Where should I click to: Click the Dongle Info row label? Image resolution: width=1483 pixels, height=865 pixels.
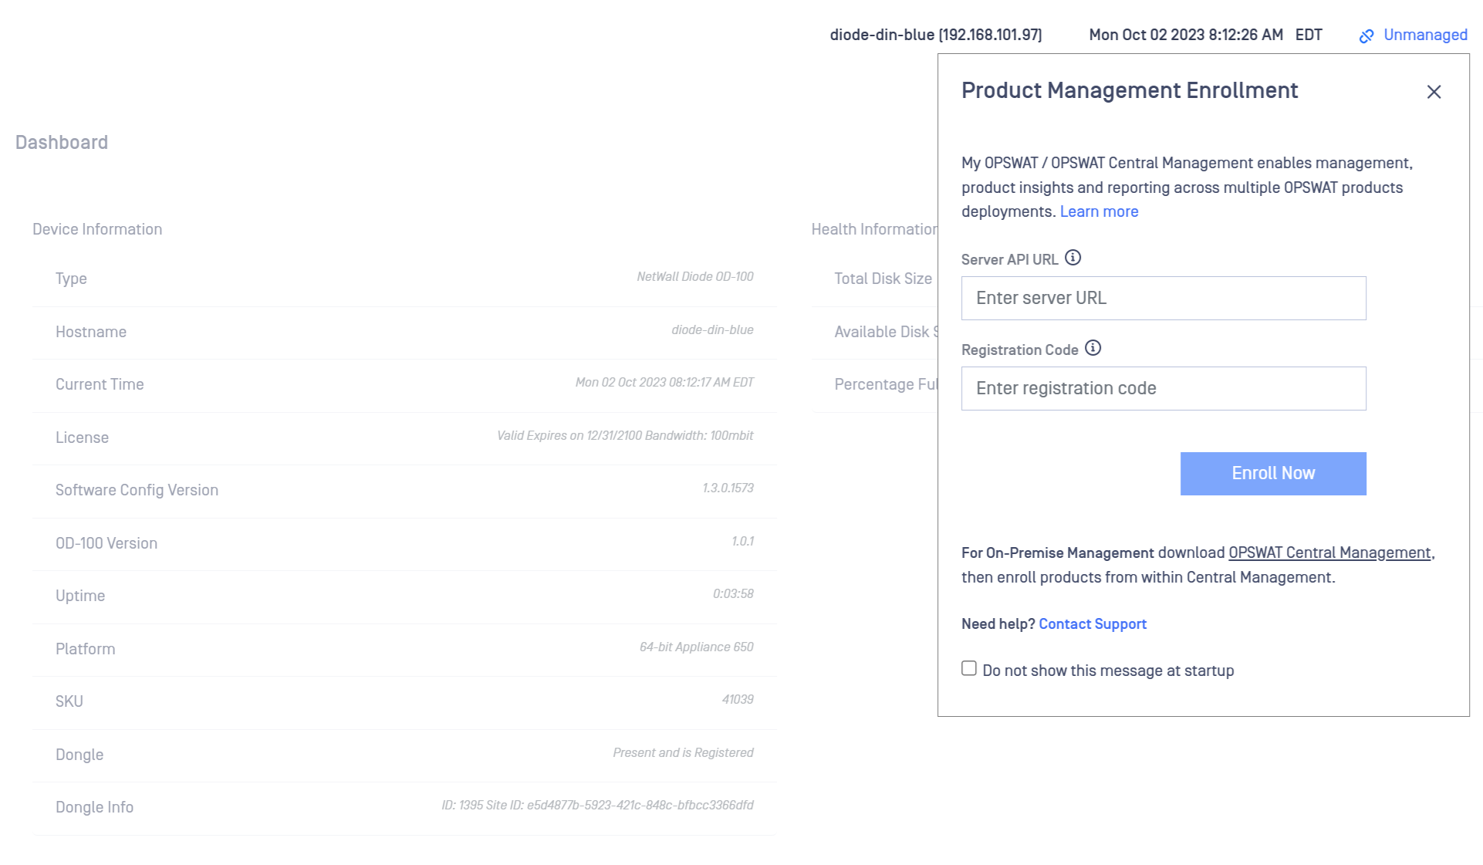[x=94, y=807]
